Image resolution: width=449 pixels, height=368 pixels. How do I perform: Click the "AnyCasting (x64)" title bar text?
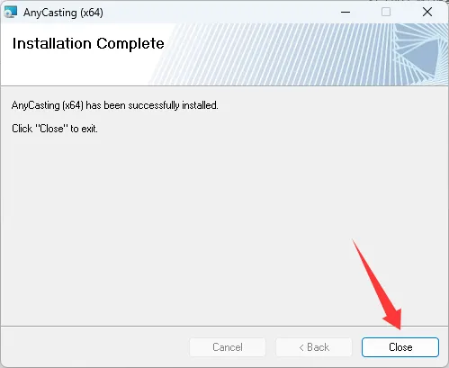[x=63, y=13]
